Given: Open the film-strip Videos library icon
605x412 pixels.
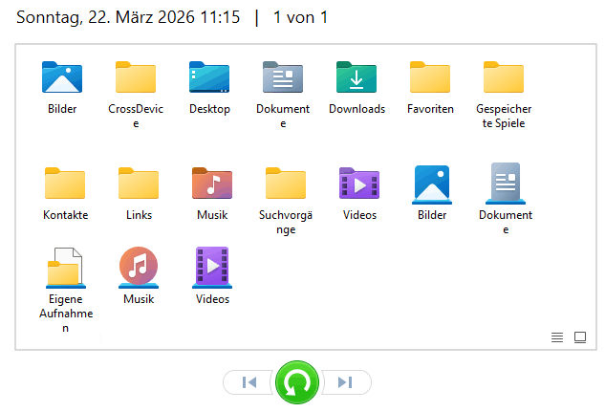Looking at the screenshot, I should pyautogui.click(x=212, y=268).
